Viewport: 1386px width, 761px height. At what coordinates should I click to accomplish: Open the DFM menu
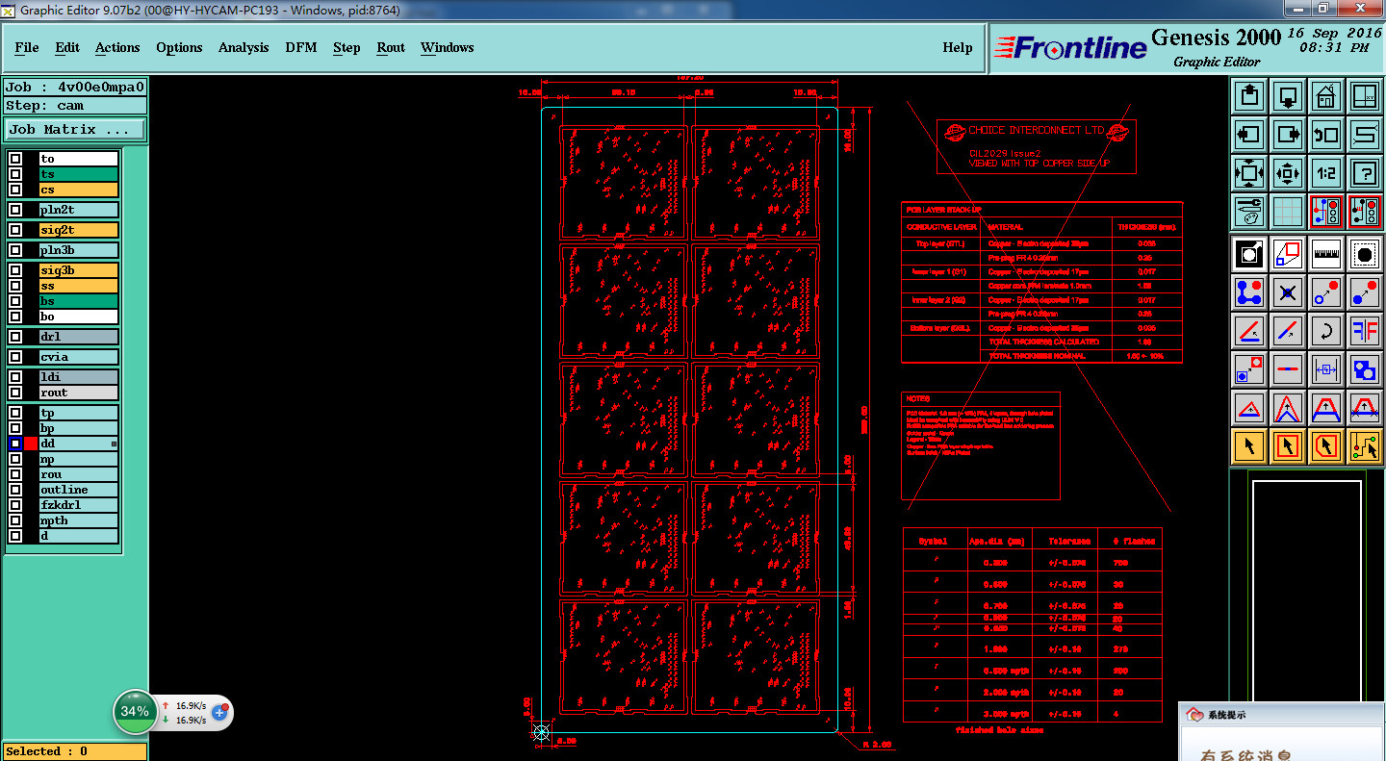click(x=301, y=47)
